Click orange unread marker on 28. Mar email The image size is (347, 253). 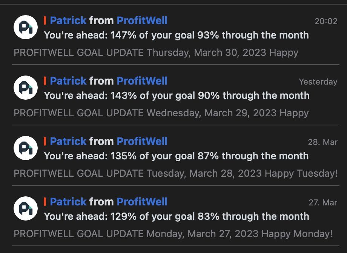45,141
